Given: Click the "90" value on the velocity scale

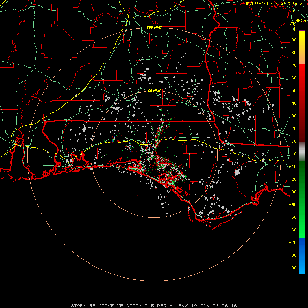Looking at the screenshot, I should coord(294,40).
